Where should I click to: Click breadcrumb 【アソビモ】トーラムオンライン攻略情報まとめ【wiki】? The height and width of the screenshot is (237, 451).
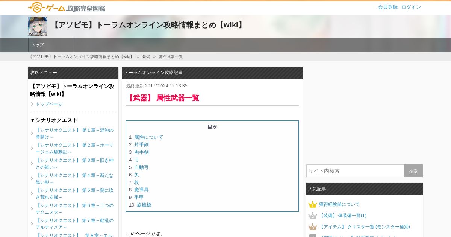(x=82, y=56)
